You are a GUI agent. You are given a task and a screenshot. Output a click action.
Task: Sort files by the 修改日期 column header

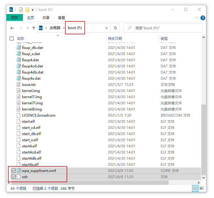coord(115,38)
